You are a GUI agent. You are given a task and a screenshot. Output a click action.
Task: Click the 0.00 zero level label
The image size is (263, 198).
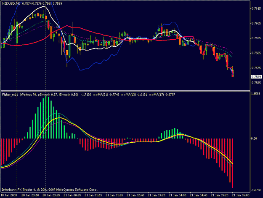(254, 138)
